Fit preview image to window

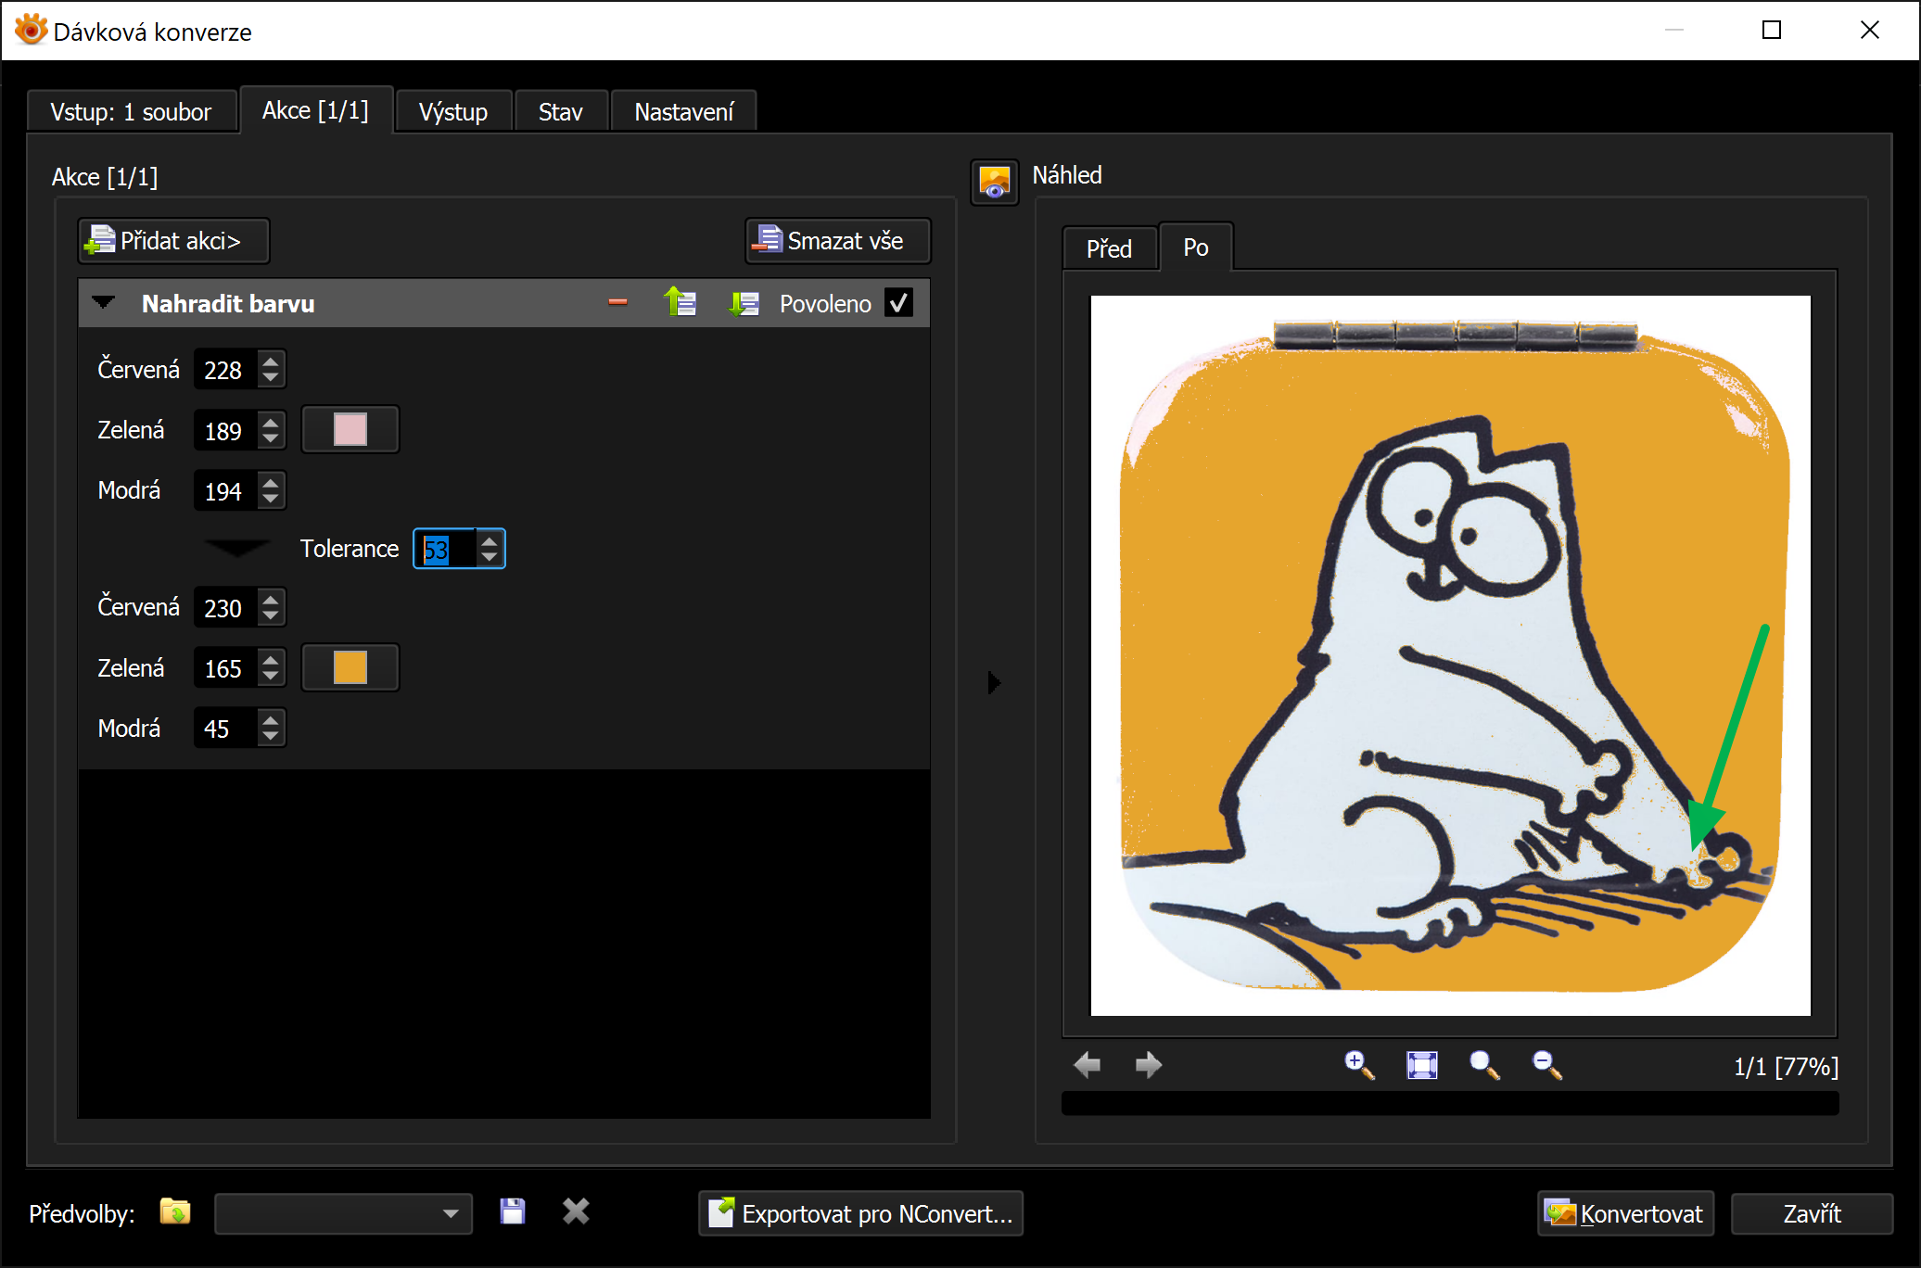pos(1421,1065)
